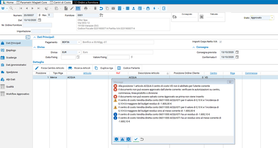Click the New document toolbar icon
278x148 pixels.
pyautogui.click(x=66, y=8)
